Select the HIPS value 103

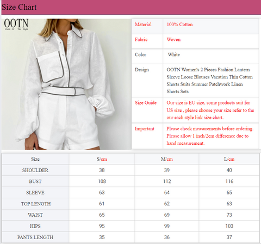pos(229,226)
